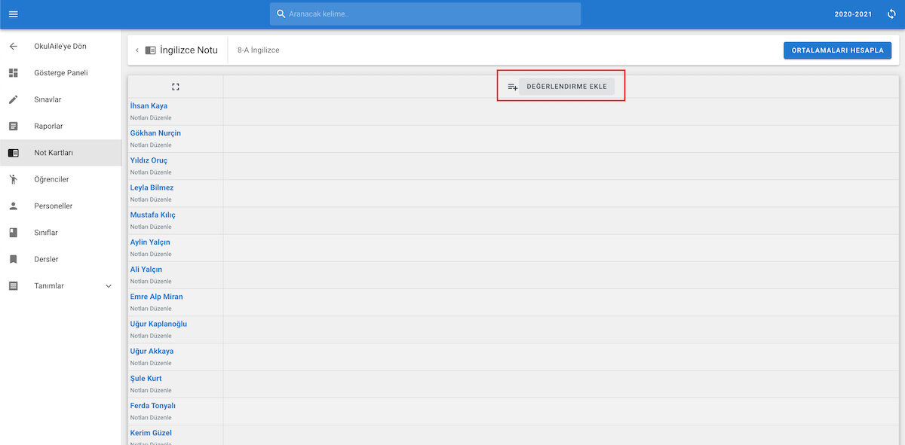This screenshot has height=445, width=905.
Task: Open student İhsan Kaya's name link
Action: pyautogui.click(x=149, y=106)
